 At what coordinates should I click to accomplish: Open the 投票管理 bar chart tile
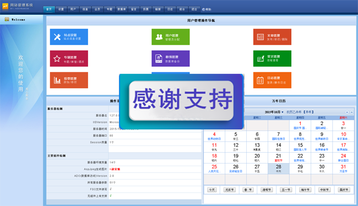(69, 80)
